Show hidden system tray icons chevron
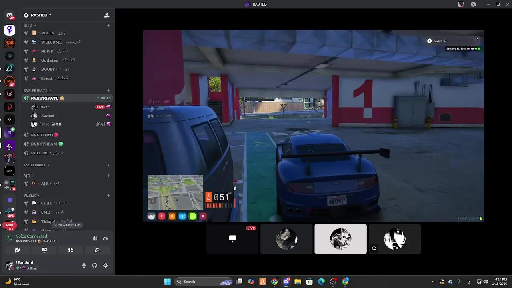512x288 pixels. [433, 282]
